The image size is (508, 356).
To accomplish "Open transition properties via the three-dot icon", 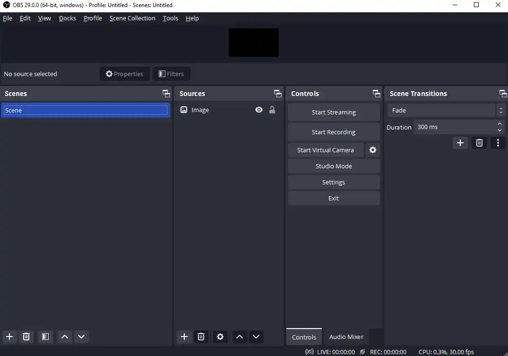I will pyautogui.click(x=498, y=142).
